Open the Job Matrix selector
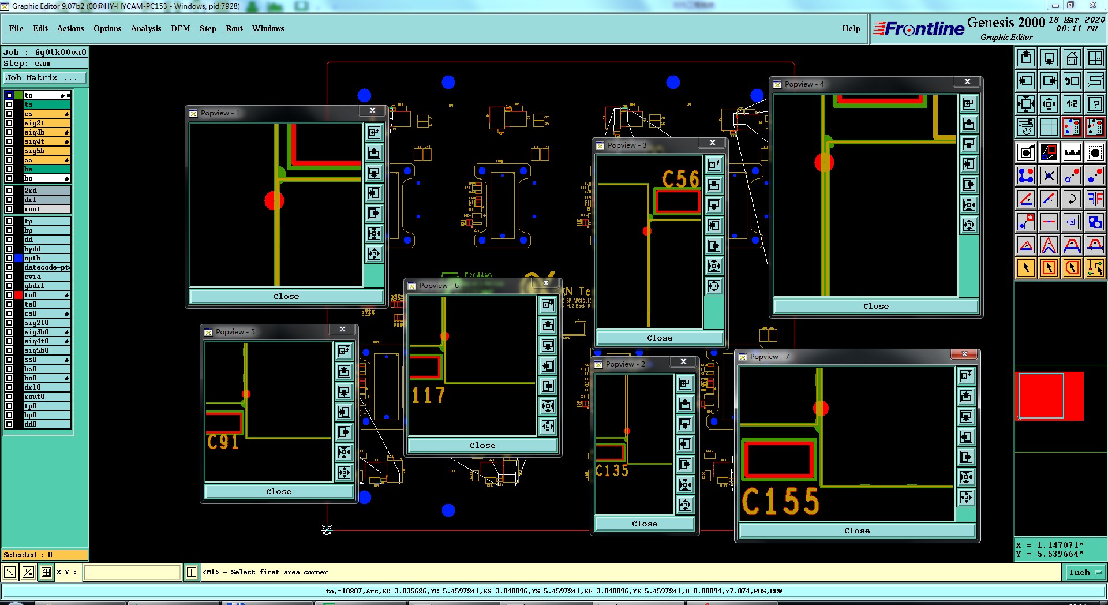The image size is (1108, 605). point(44,78)
